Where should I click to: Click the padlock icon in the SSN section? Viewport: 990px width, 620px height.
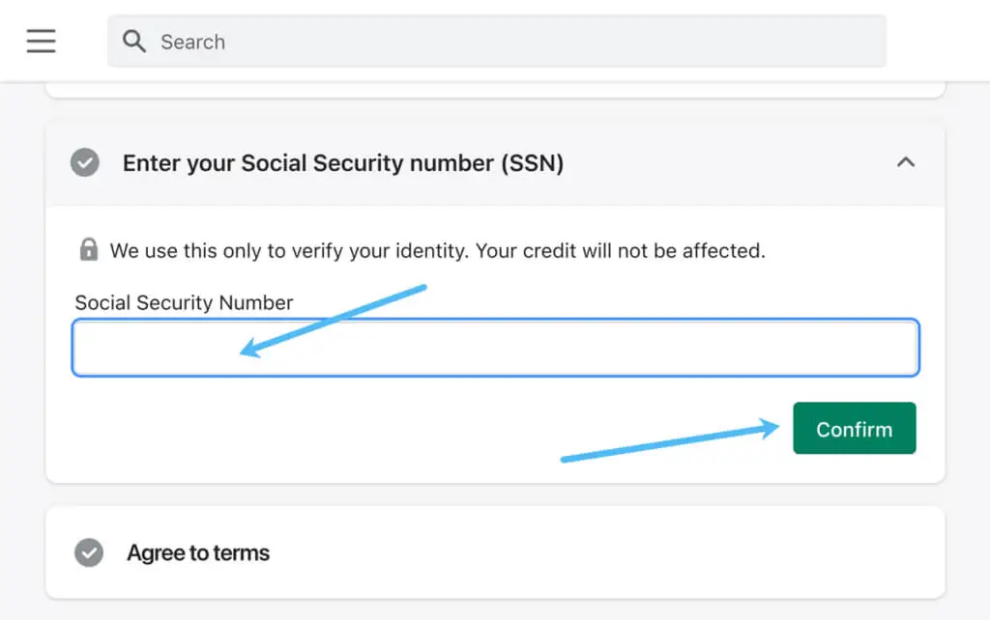(x=88, y=250)
